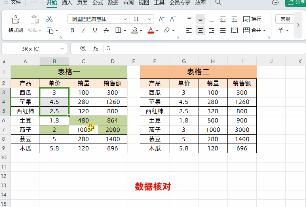Toggle Strikethrough formatting
306x207 pixels.
click(x=106, y=30)
